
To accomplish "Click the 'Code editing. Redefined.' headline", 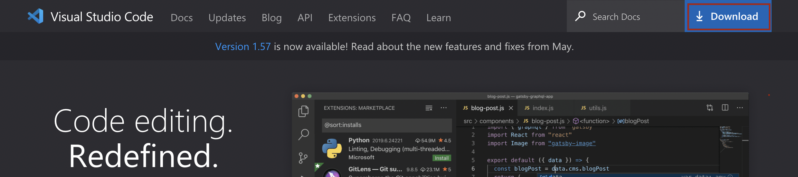I will tap(143, 139).
